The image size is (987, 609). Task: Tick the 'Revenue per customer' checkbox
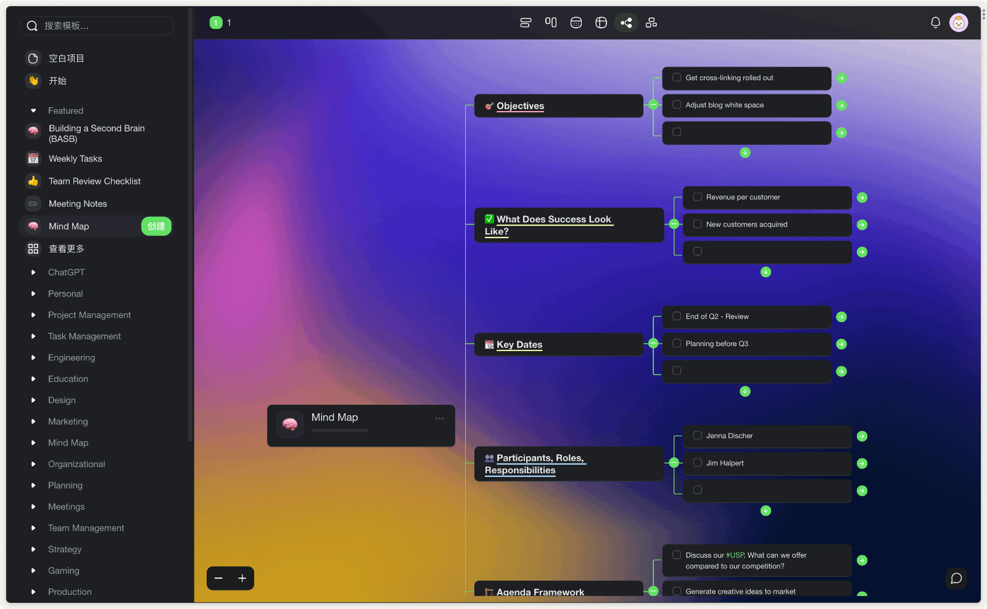698,197
